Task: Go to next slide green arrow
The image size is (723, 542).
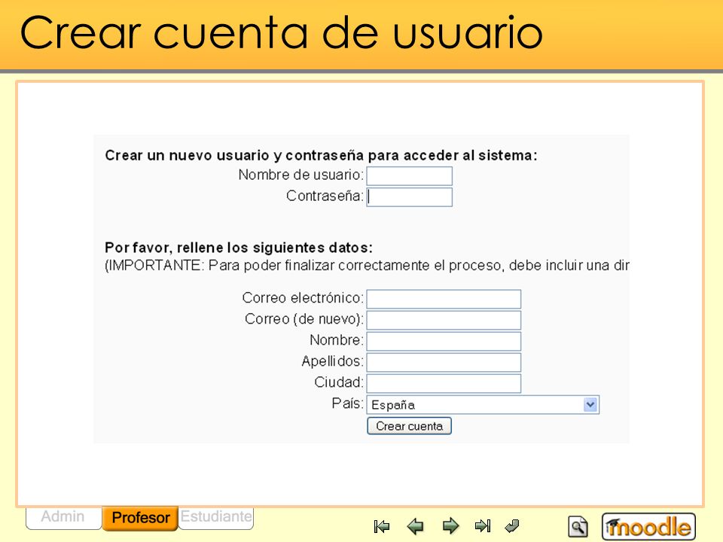Action: [450, 526]
